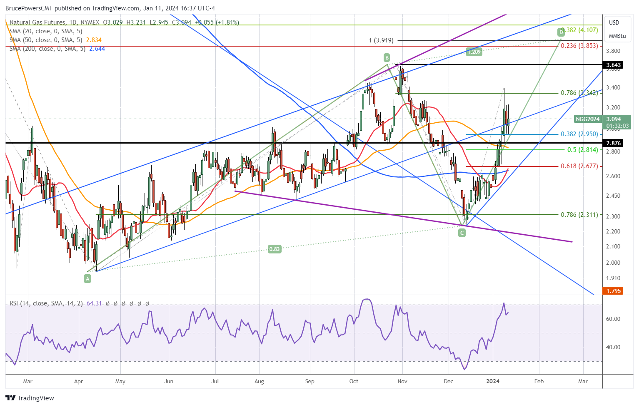The image size is (639, 407).
Task: Click the 3.400 price axis tick
Action: point(613,87)
